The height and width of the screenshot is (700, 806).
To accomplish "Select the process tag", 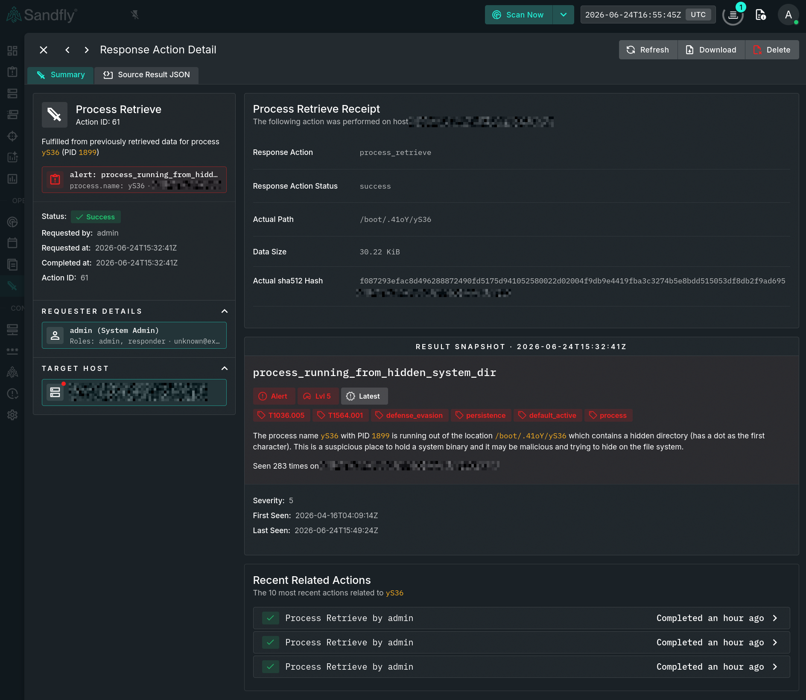I will point(608,415).
